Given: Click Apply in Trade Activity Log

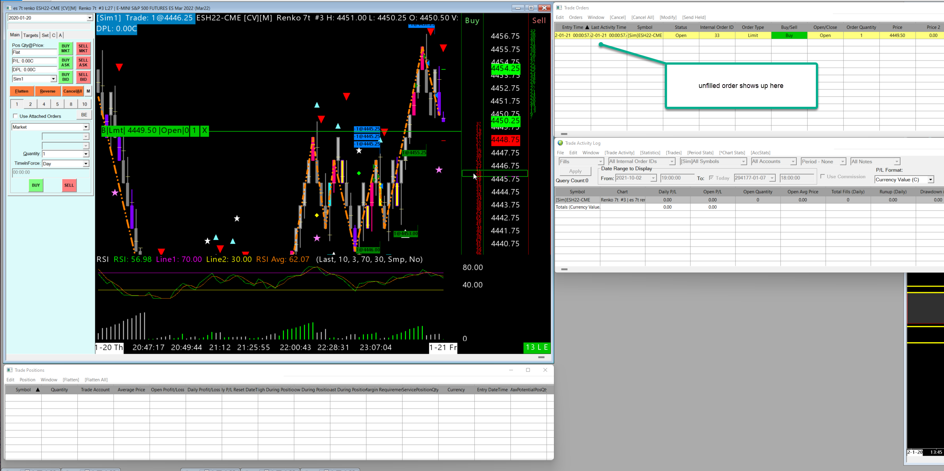Looking at the screenshot, I should coord(575,171).
